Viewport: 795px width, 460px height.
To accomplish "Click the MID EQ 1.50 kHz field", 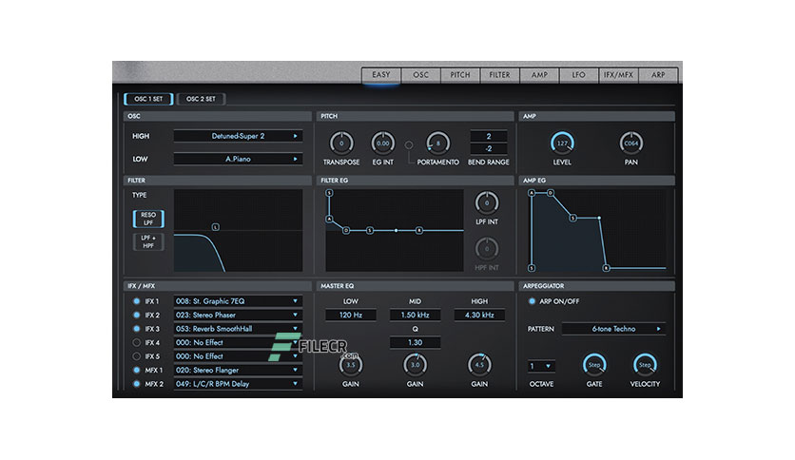I will click(x=415, y=316).
